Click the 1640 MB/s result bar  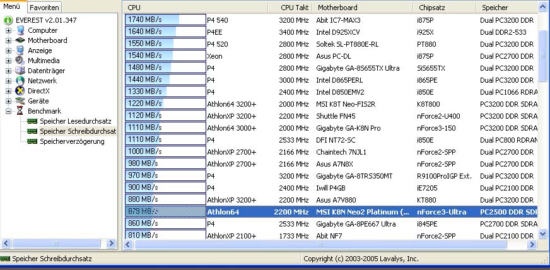(x=165, y=32)
